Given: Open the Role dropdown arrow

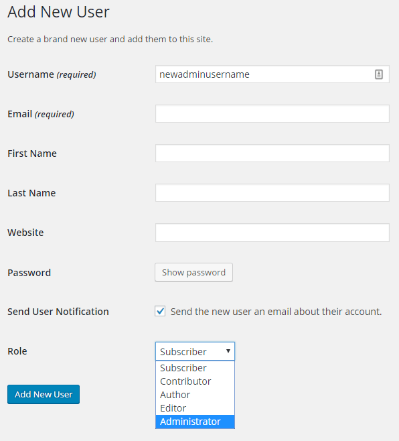Looking at the screenshot, I should (x=228, y=351).
